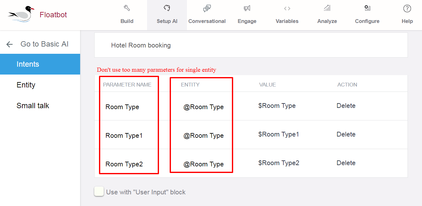Click the Build wrench icon
This screenshot has width=422, height=206.
127,8
